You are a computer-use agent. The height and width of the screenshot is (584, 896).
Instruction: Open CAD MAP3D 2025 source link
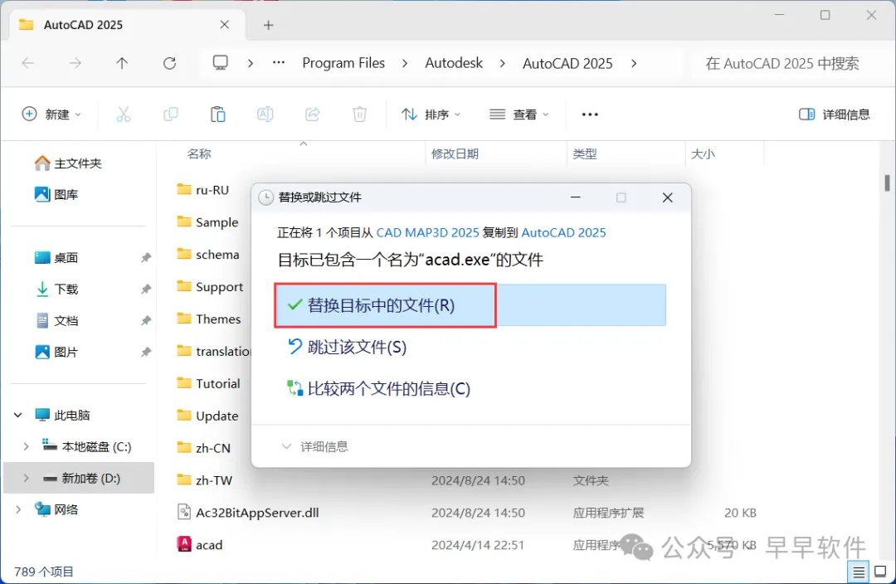point(427,232)
